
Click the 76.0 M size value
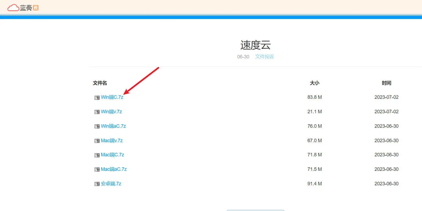tap(315, 126)
